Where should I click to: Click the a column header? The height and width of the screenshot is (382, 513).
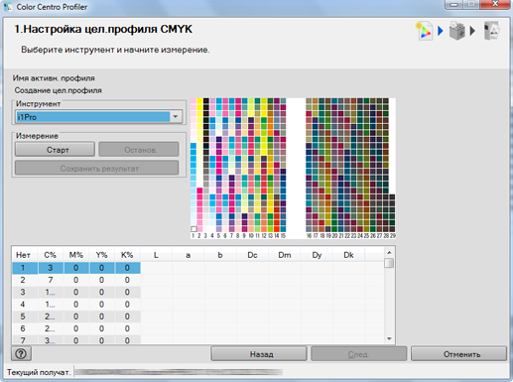[189, 255]
